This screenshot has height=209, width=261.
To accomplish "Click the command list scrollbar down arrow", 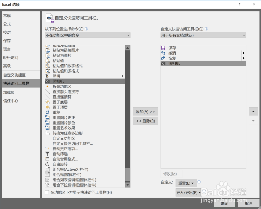I will click(x=128, y=185).
